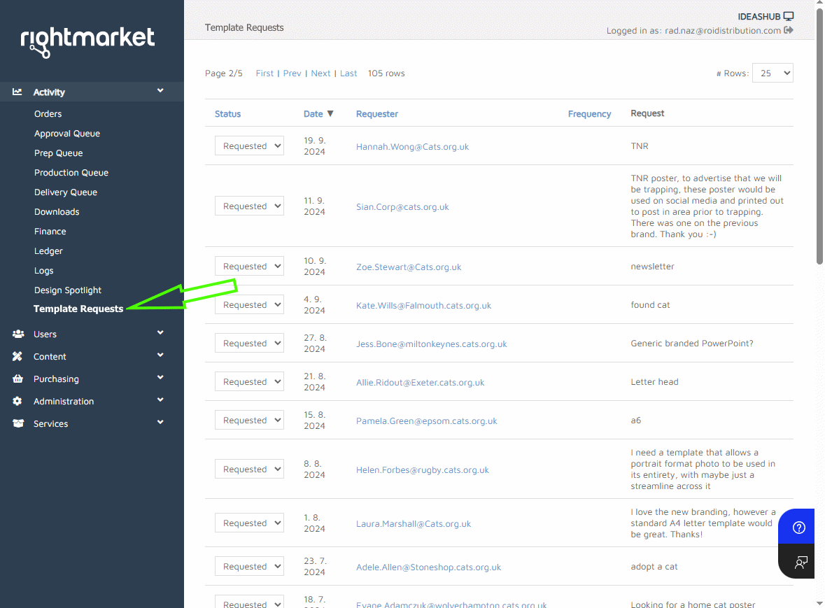Open status dropdown for Allie.Ridout request

249,381
